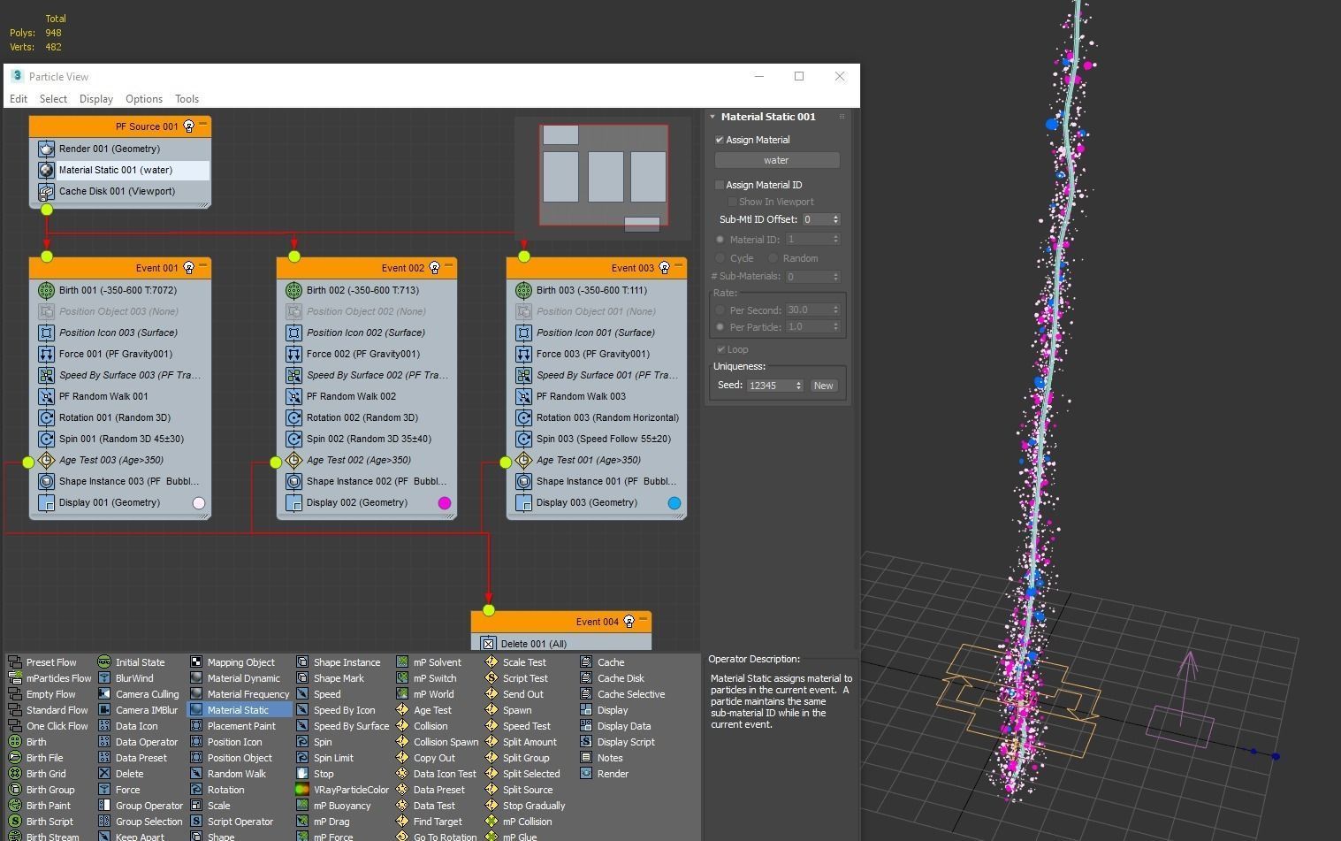Click the Position Icon 002 operator icon
This screenshot has width=1341, height=841.
pyautogui.click(x=293, y=333)
